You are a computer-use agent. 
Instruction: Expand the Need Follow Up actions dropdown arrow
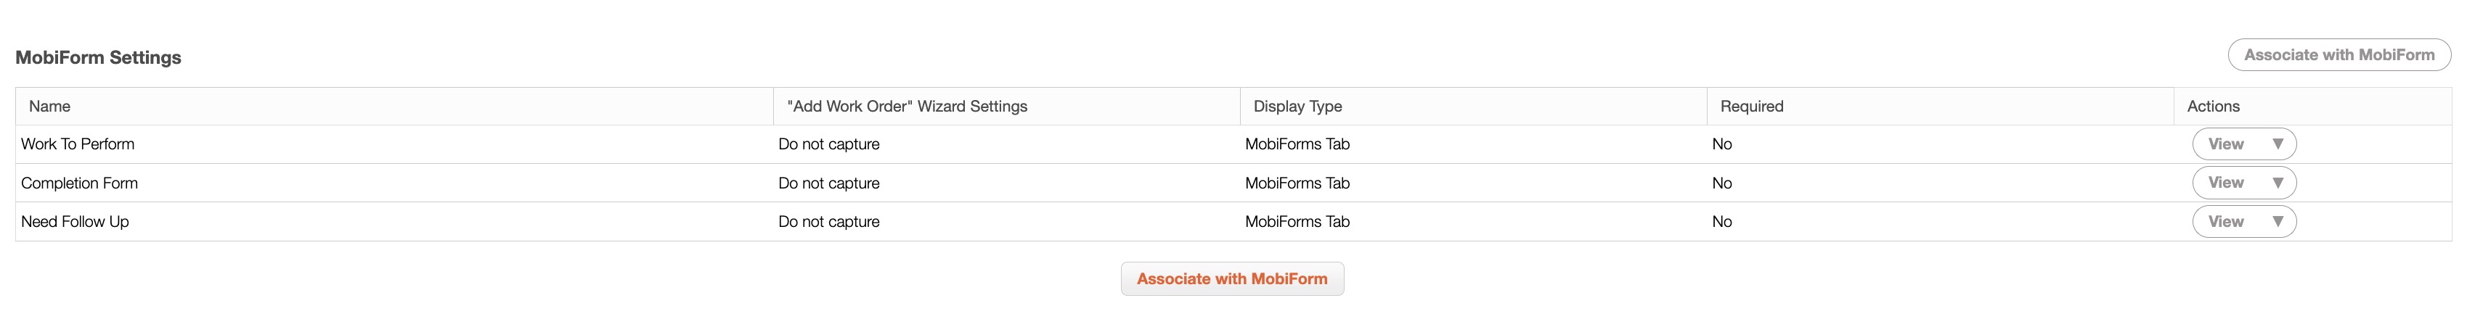(x=2278, y=222)
